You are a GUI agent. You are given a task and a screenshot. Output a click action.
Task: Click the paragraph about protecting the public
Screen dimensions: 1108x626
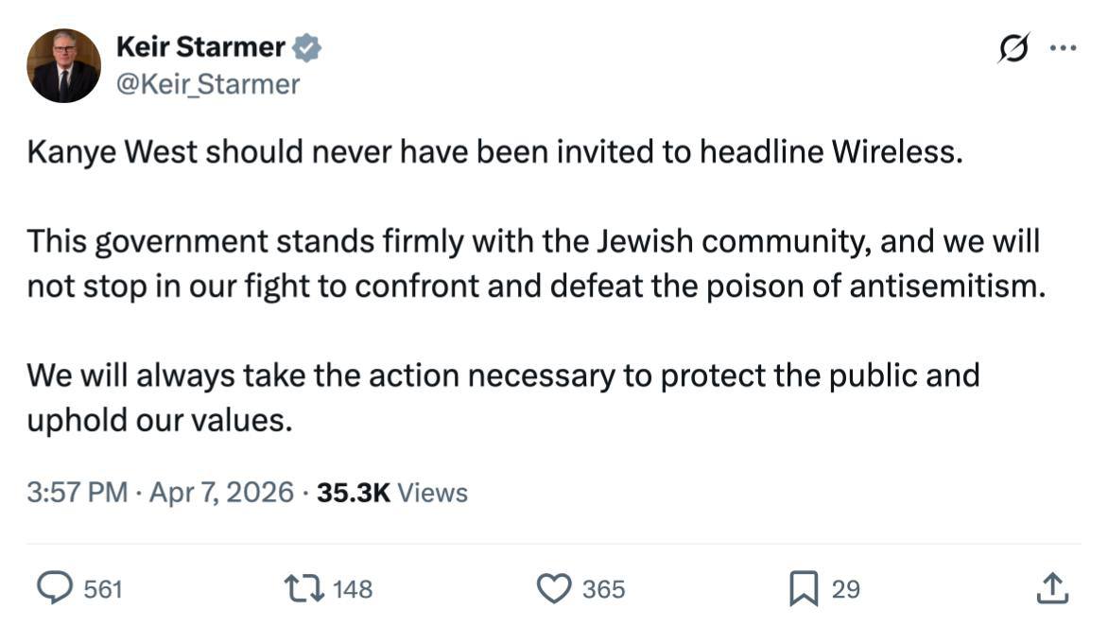[x=502, y=397]
